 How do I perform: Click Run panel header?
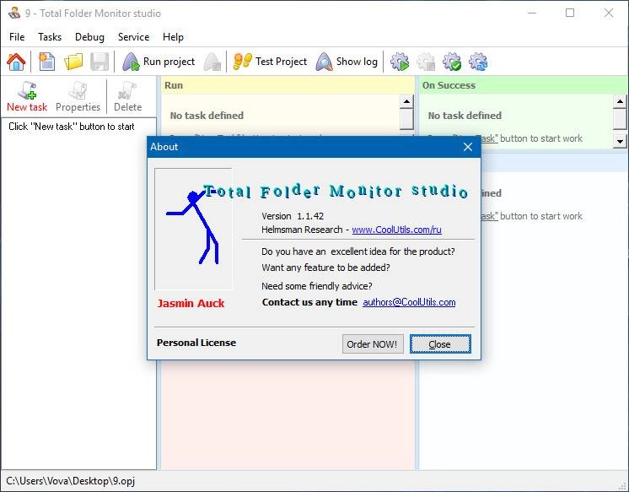[x=288, y=85]
